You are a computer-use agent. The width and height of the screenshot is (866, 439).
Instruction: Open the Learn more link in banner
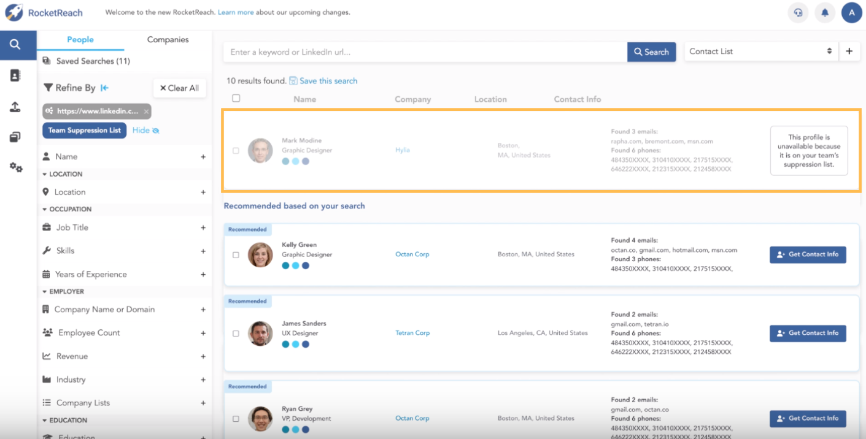(237, 12)
